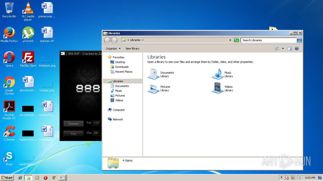The image size is (323, 181).
Task: Open the view options dropdown arrow
Action: click(x=283, y=49)
